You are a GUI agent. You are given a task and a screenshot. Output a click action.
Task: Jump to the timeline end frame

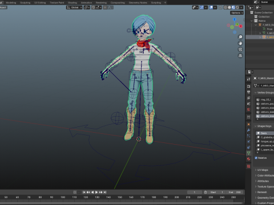[x=105, y=192]
